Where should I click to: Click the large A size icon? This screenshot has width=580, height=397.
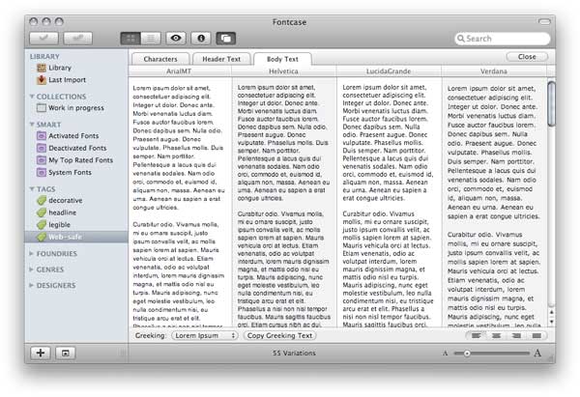[537, 353]
